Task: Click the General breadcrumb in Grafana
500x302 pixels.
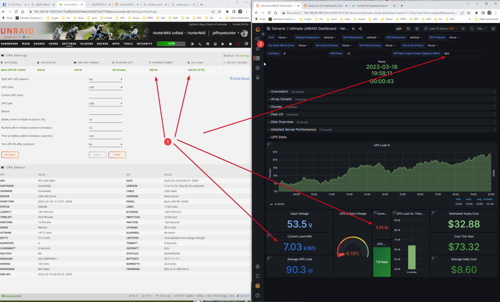Action: coord(278,28)
